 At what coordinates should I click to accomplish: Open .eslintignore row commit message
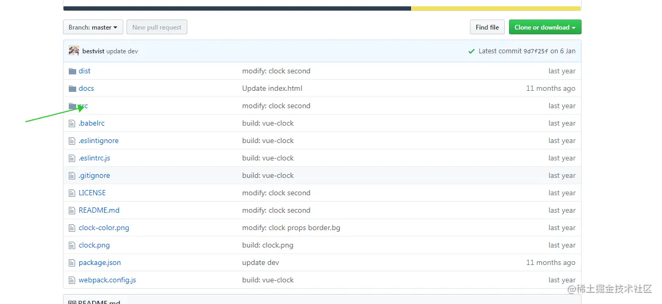click(x=268, y=141)
